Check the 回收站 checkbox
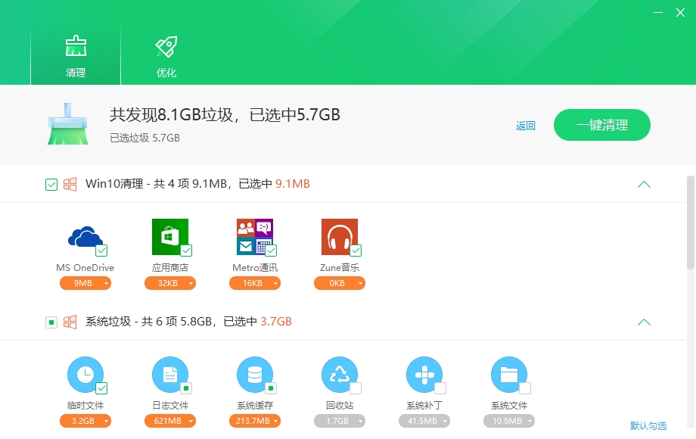The height and width of the screenshot is (439, 696). point(356,388)
